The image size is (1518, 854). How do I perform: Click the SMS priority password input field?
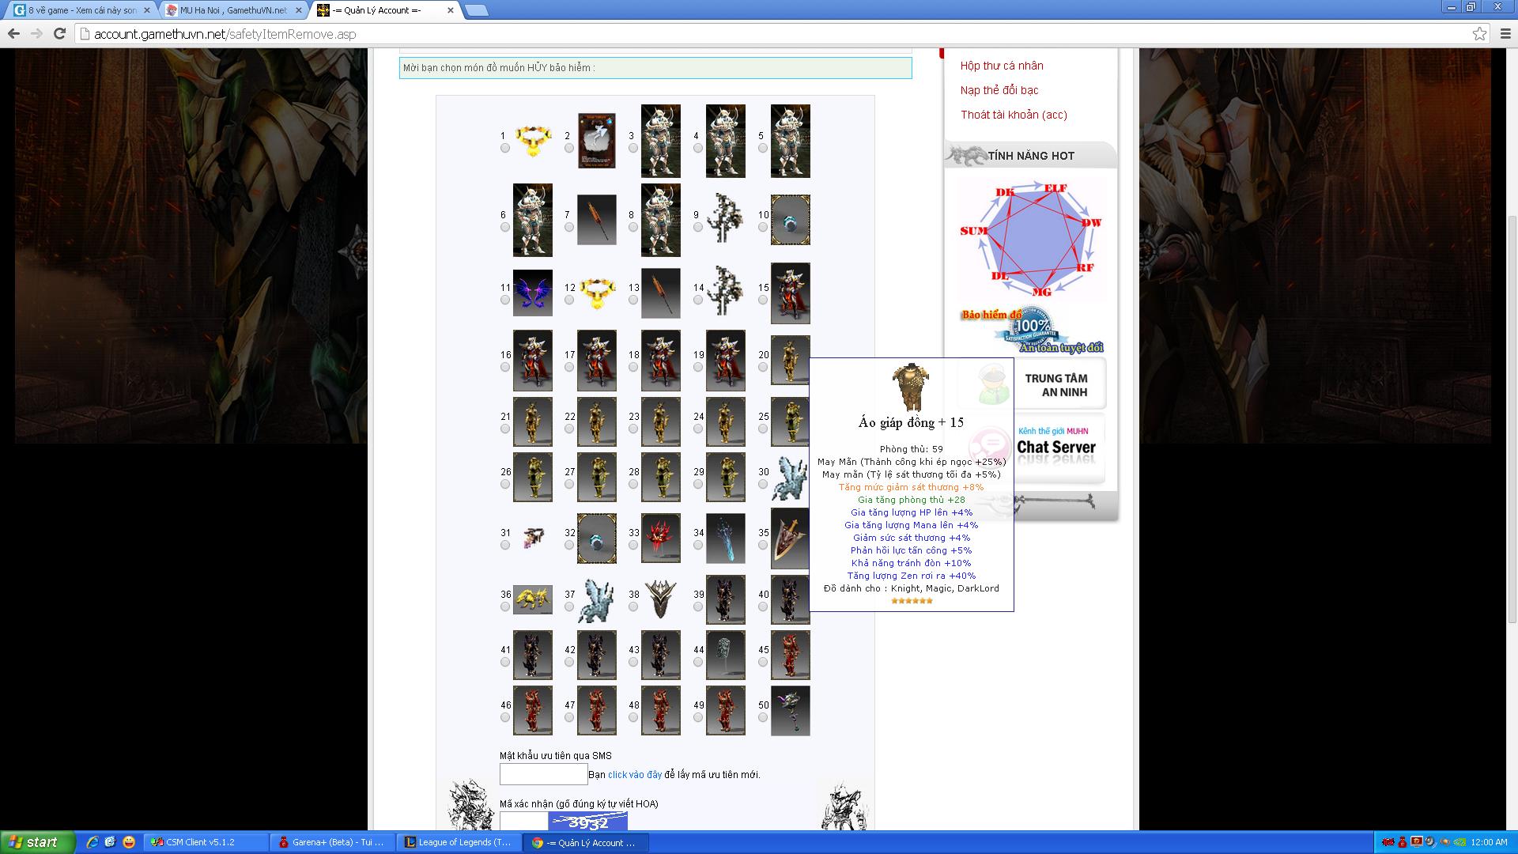(x=543, y=774)
